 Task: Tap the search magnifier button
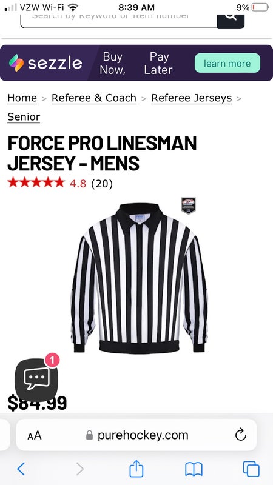[x=231, y=21]
